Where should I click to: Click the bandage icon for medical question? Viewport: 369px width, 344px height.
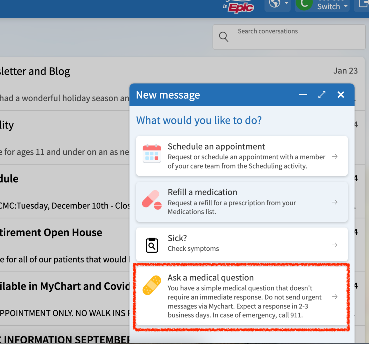coord(152,285)
